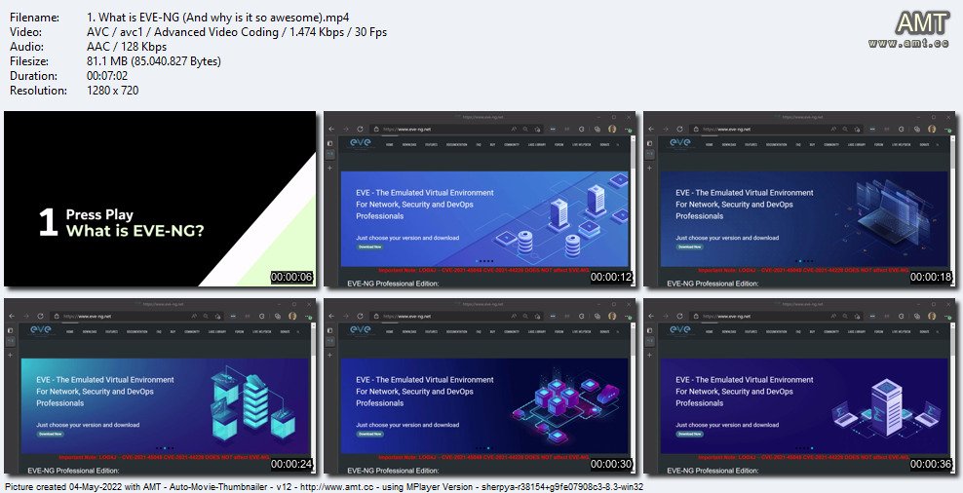Click the browser back arrow in 00:00:30 thumbnail

331,317
